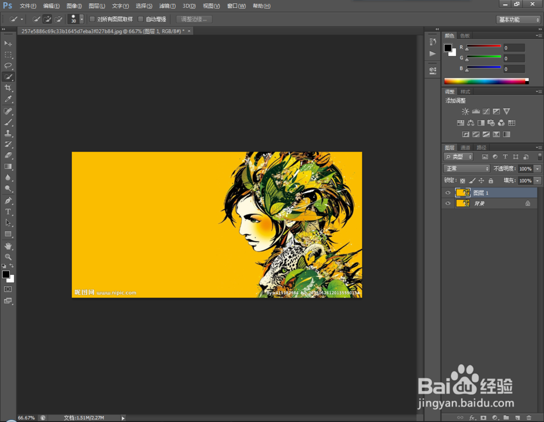Select the Blur tool

pos(8,178)
